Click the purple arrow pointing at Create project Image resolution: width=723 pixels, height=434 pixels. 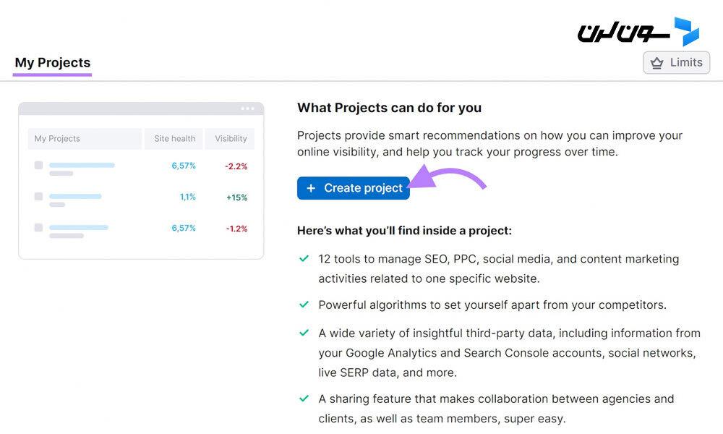coord(448,179)
